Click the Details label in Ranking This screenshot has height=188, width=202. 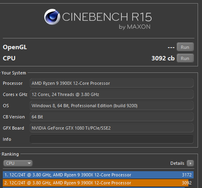coord(177,163)
